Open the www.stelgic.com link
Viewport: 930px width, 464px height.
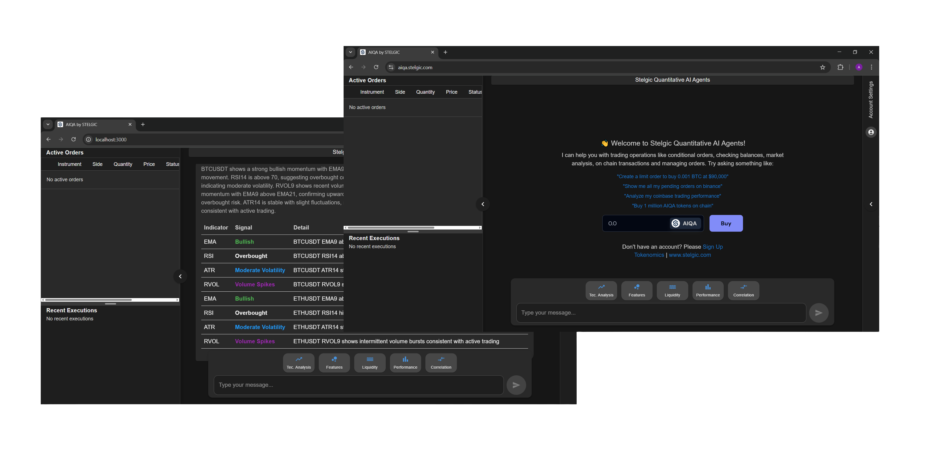click(x=690, y=255)
